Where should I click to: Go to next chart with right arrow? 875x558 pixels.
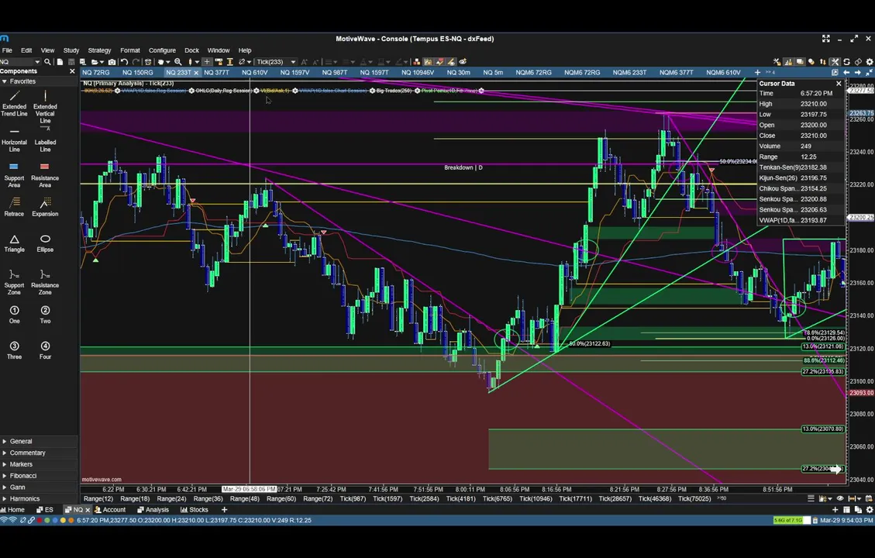[858, 73]
